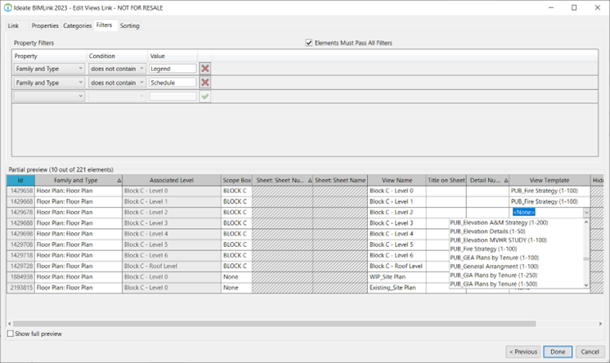Click the Cancel button
This screenshot has width=610, height=363.
590,352
